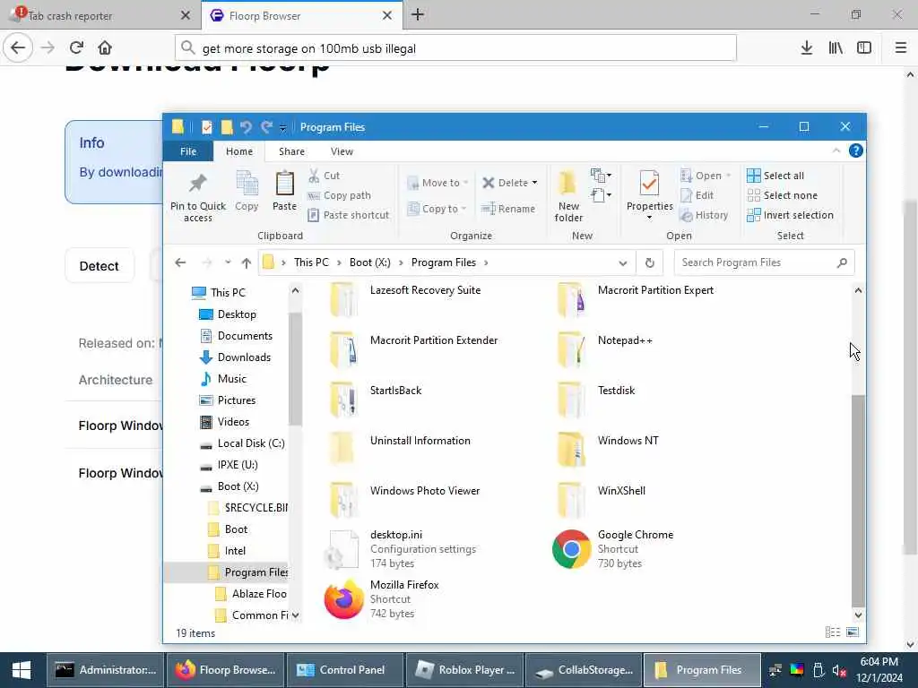
Task: Open Properties from the ribbon
Action: [649, 195]
